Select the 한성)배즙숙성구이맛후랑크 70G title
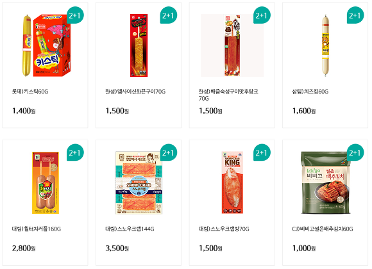The image size is (372, 269). click(228, 95)
